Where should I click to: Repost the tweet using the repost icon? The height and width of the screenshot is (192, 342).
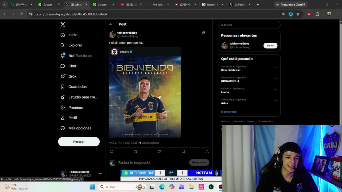point(135,152)
